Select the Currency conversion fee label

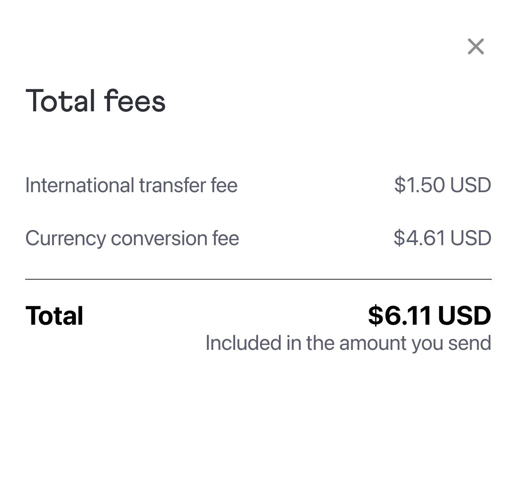pyautogui.click(x=132, y=238)
